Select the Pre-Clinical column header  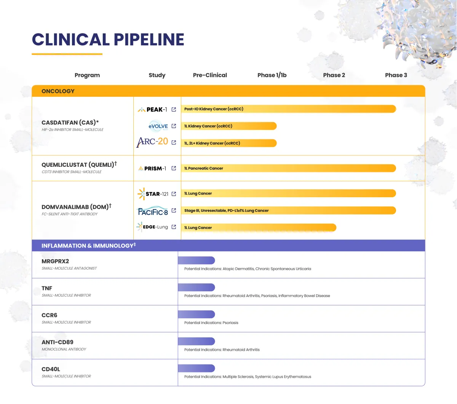tap(210, 75)
